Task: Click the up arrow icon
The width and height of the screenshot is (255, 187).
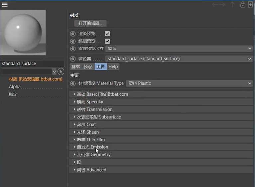Action: click(233, 5)
